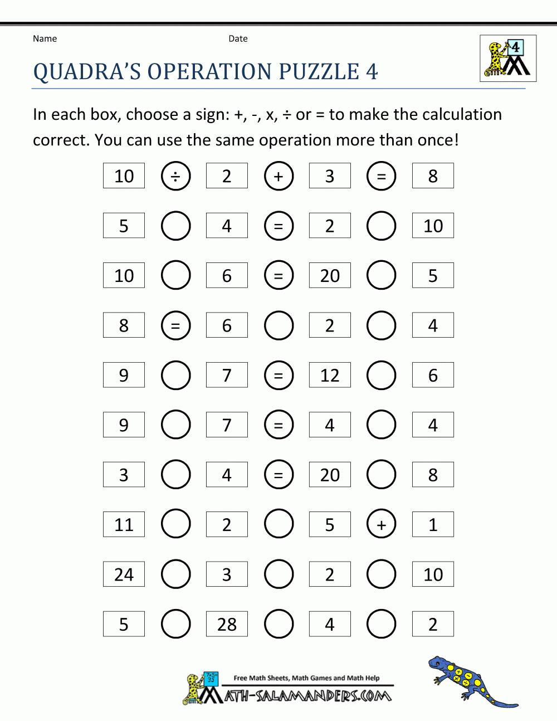This screenshot has width=557, height=721.
Task: Click the plus sign circle between 2 and 3
Action: (278, 176)
